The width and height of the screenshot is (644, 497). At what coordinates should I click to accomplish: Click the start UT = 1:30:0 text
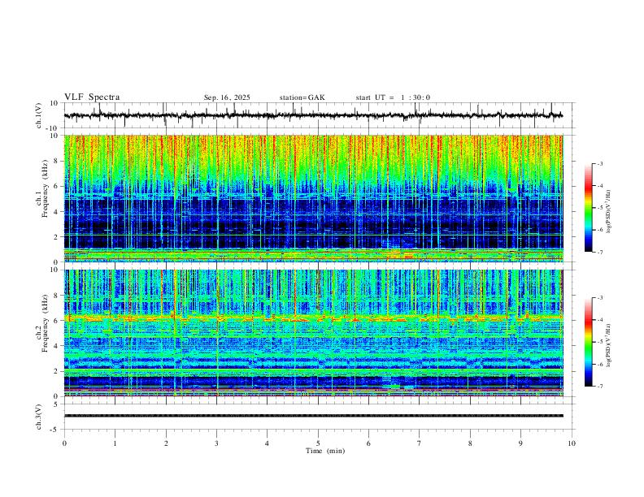393,97
